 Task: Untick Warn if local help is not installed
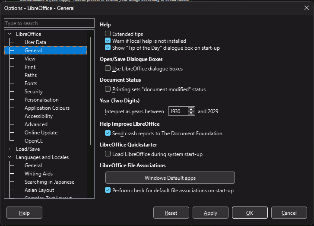coord(108,41)
